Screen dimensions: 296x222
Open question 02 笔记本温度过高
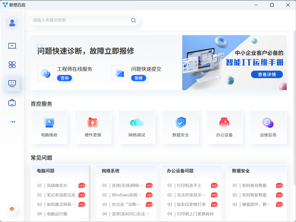(61, 195)
